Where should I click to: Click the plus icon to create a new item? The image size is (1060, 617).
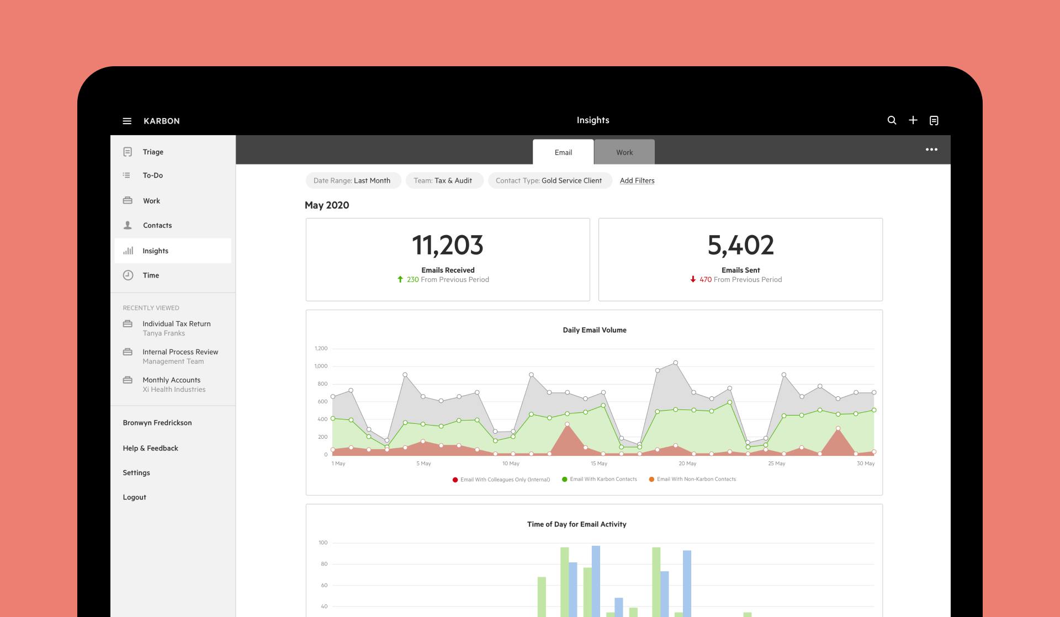pyautogui.click(x=913, y=120)
